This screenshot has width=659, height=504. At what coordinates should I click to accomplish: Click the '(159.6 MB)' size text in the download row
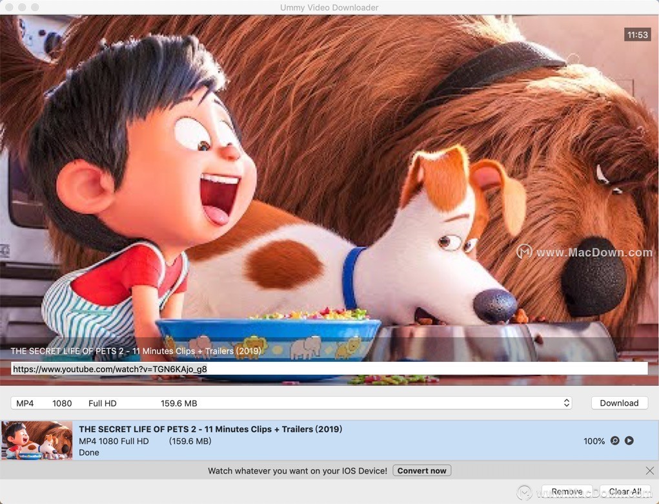[190, 441]
